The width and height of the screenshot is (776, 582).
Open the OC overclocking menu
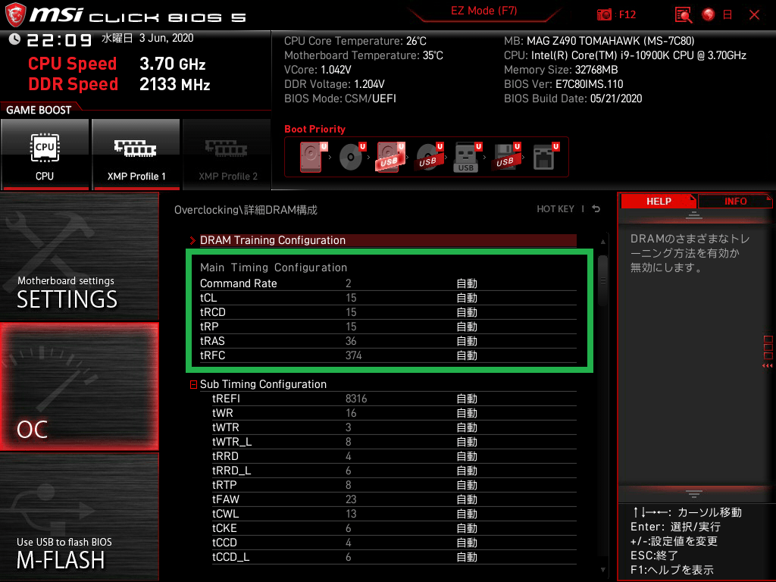[x=79, y=386]
